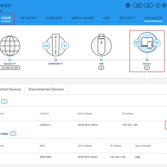Click the power/settings circle icon in header
The height and width of the screenshot is (167, 167).
pos(164,6)
